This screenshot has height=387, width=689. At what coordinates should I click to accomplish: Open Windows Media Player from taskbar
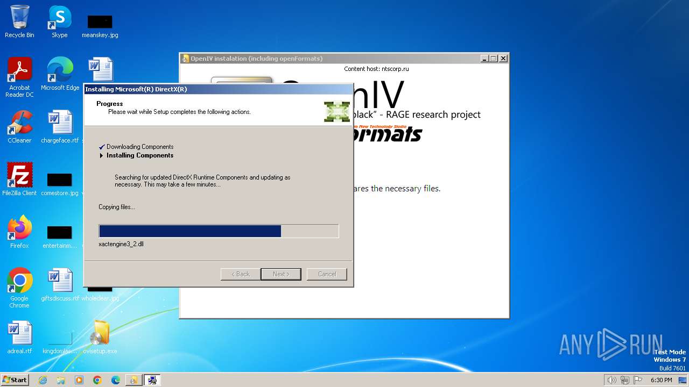(79, 380)
